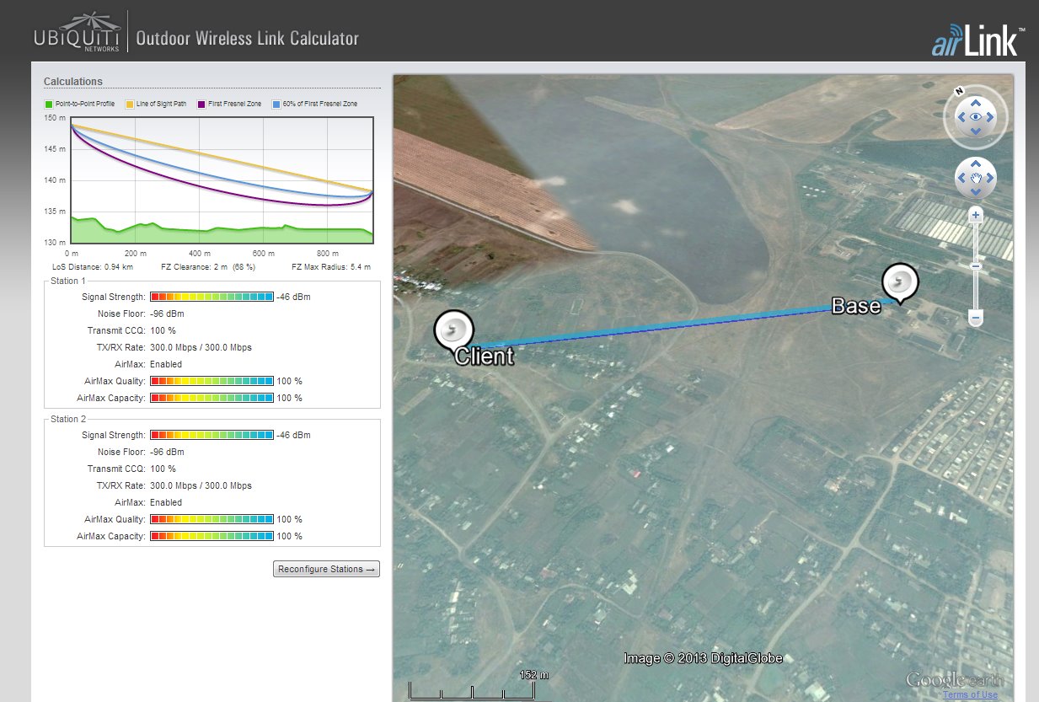Click the Ubiquiti Networks logo
The image size is (1039, 702).
point(78,32)
